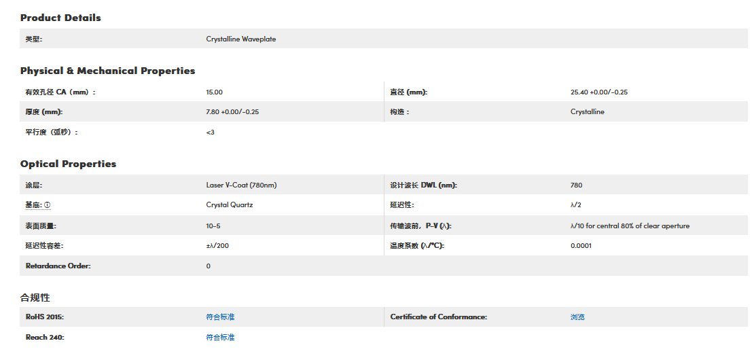Select the Crystal Quartz substrate value

tap(229, 205)
